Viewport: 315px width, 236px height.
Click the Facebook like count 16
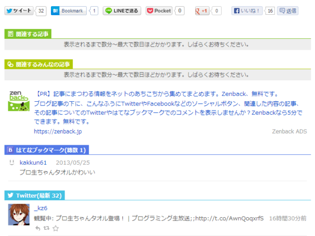click(x=270, y=11)
